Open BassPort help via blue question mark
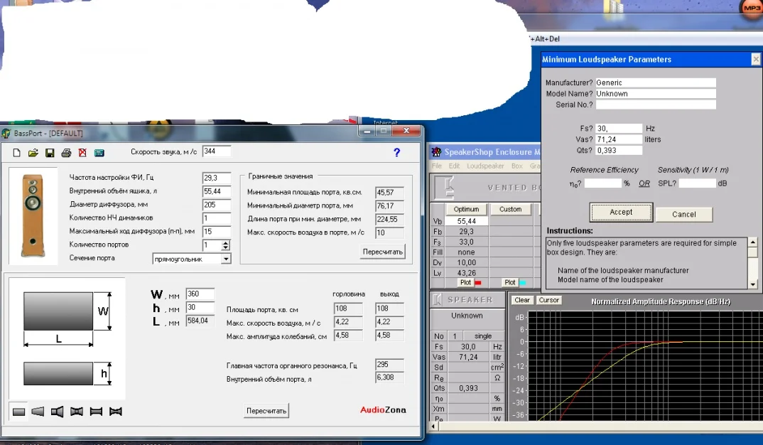 tap(396, 152)
